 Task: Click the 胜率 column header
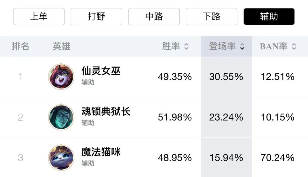(171, 46)
